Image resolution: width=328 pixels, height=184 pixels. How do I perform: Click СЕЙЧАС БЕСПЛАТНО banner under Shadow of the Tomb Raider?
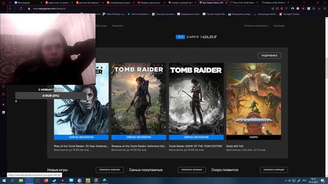(x=139, y=137)
